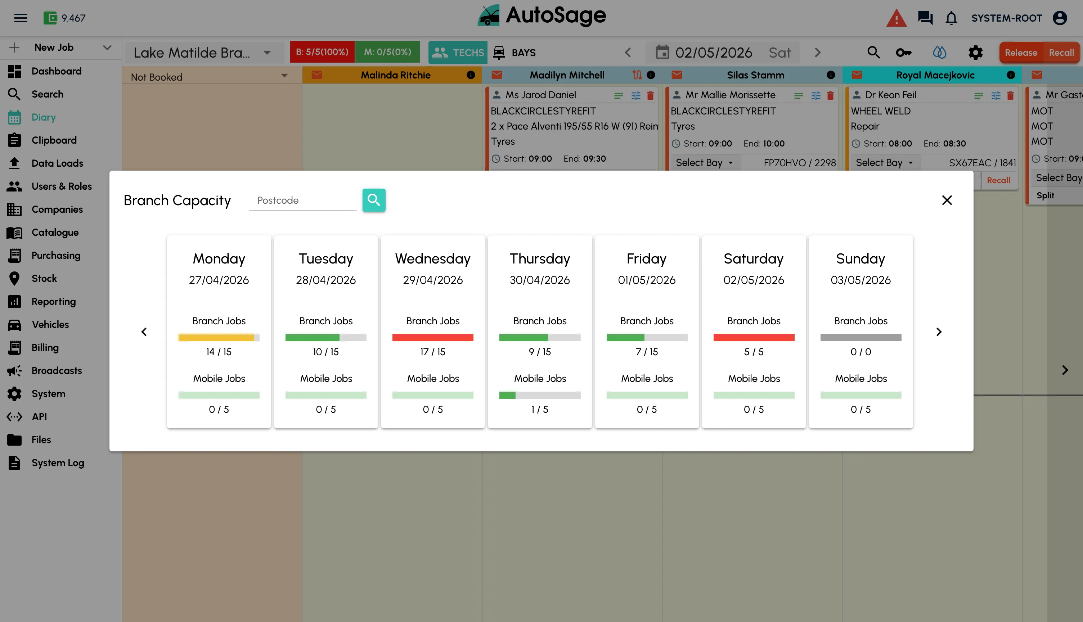The image size is (1083, 622).
Task: Open System Log in sidebar
Action: tap(58, 463)
